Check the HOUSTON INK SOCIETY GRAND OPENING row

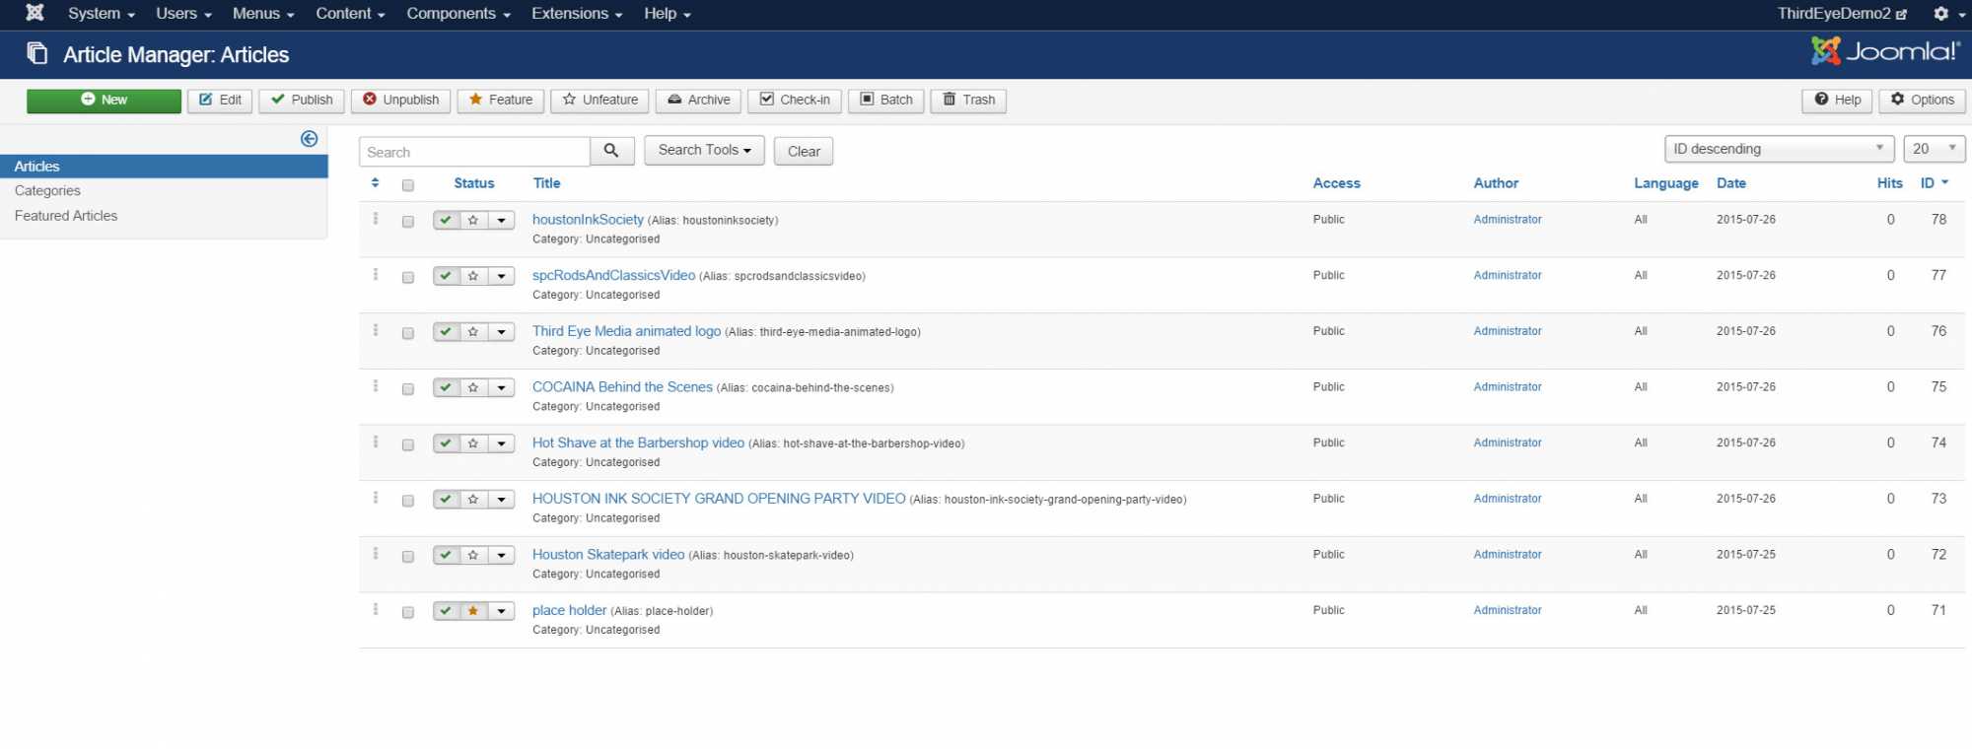tap(408, 501)
